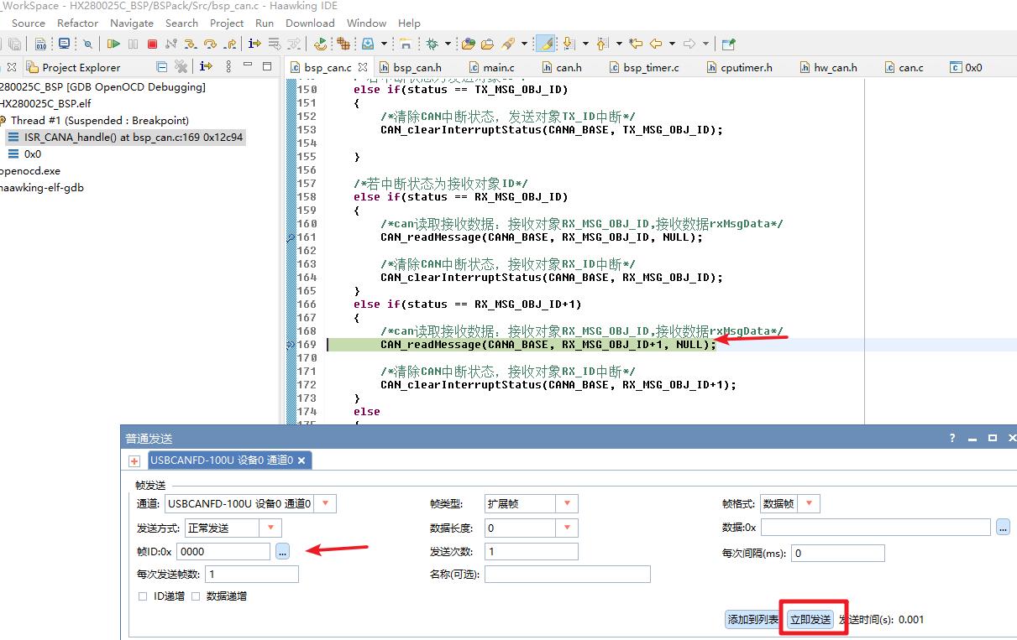Enable the ID递增 checkbox
Viewport: 1017px width, 640px height.
pos(143,596)
